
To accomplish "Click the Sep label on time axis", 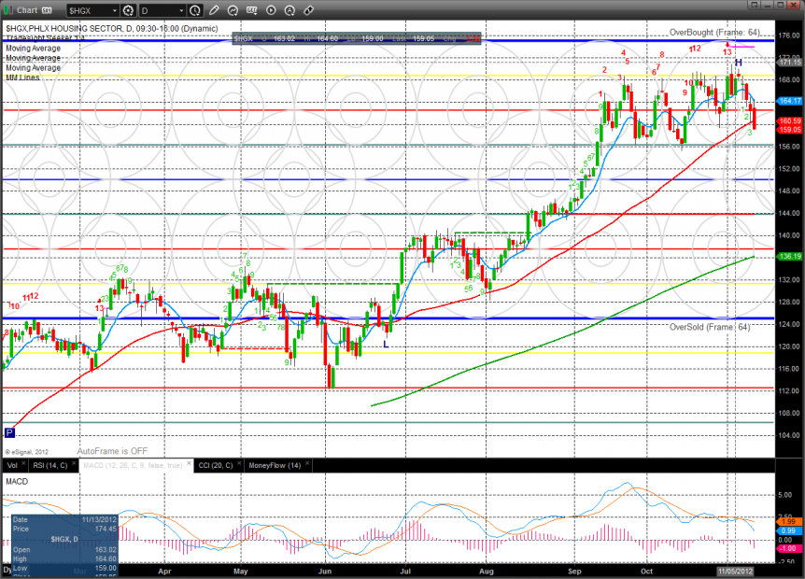I will pyautogui.click(x=574, y=571).
